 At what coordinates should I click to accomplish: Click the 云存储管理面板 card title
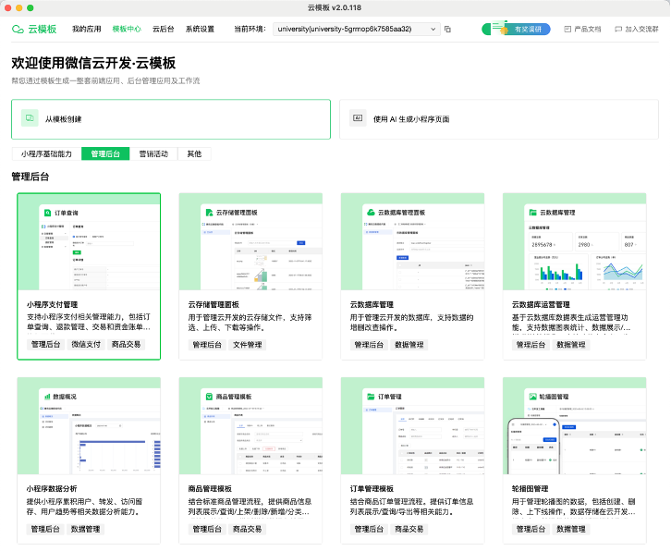[213, 304]
